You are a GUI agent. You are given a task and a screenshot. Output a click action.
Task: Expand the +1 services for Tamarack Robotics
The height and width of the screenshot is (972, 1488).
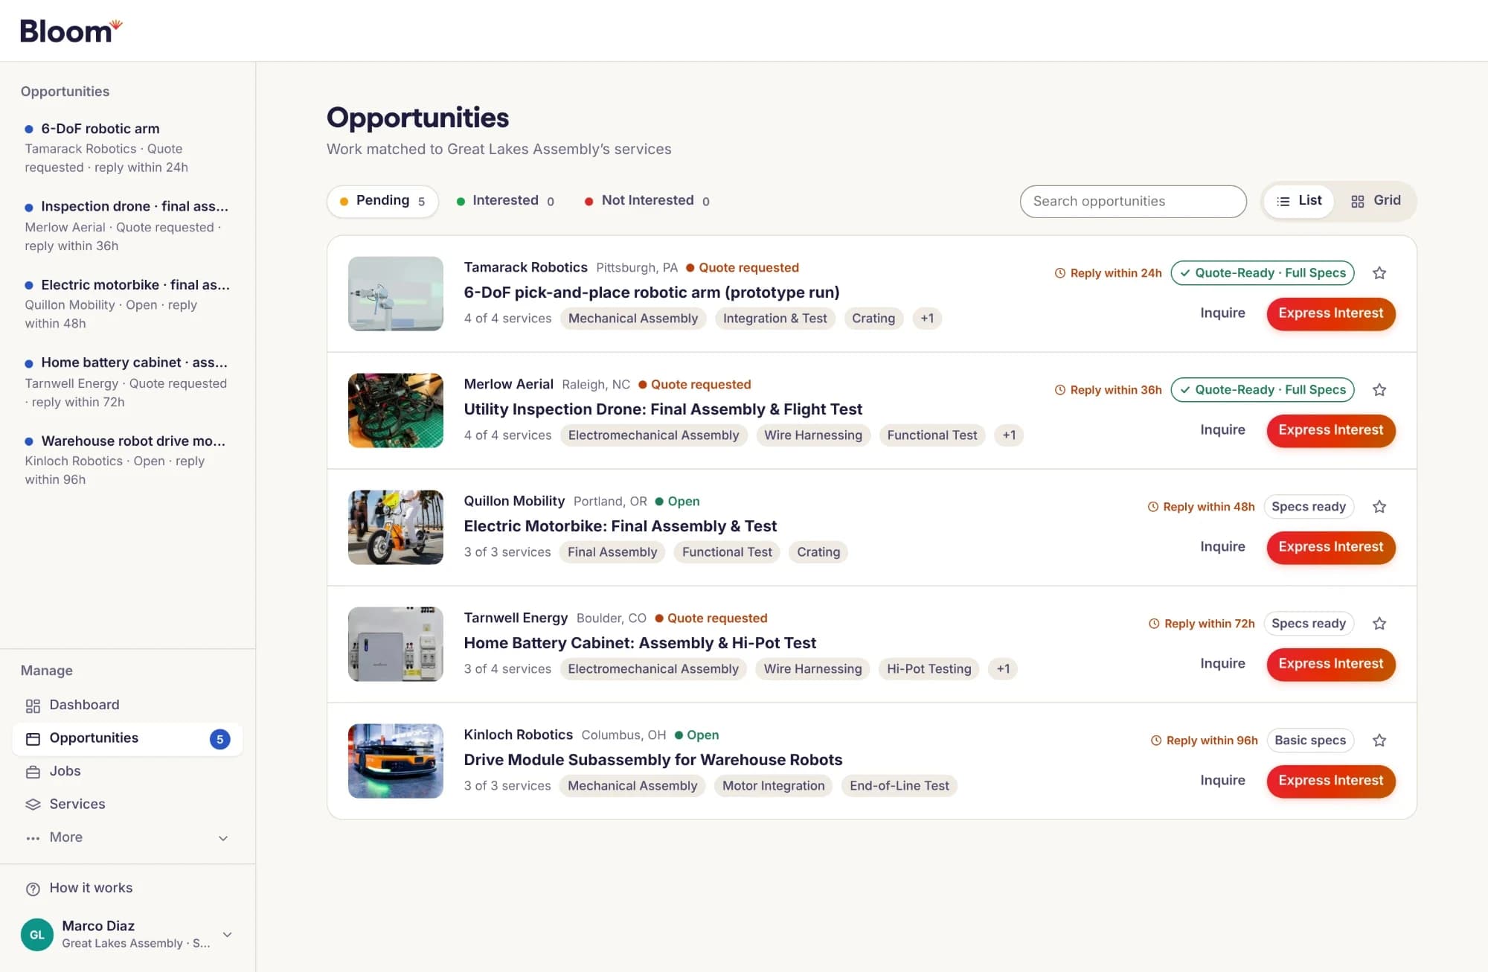click(x=927, y=319)
